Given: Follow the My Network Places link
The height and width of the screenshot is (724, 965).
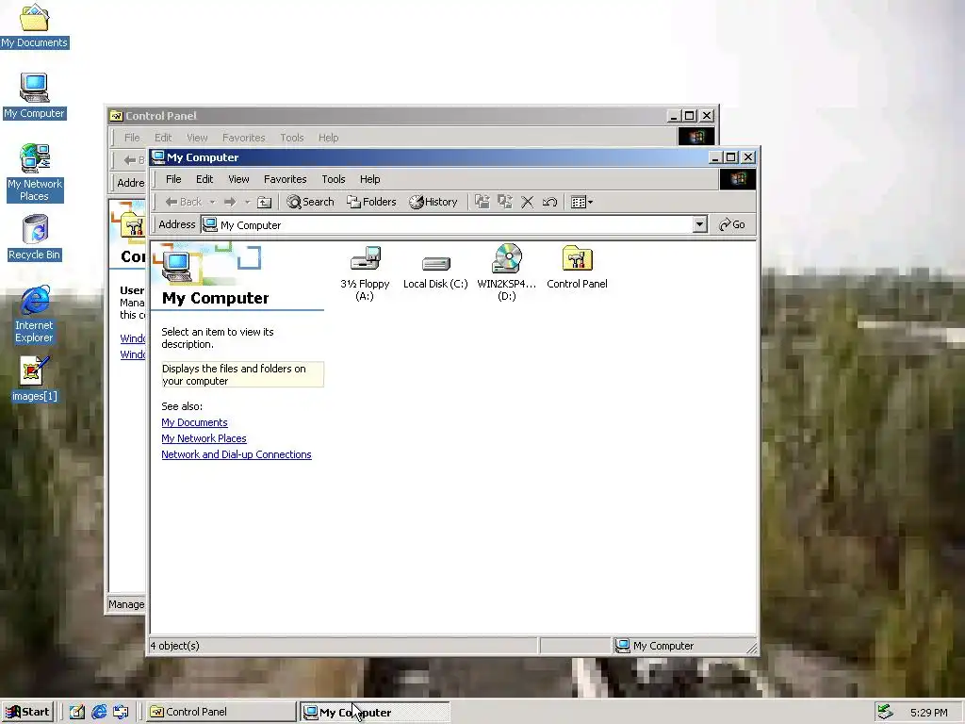Looking at the screenshot, I should click(204, 438).
